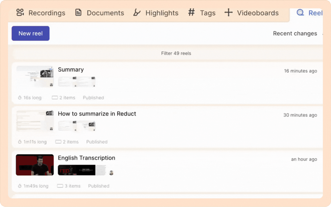The width and height of the screenshot is (331, 207).
Task: Click the stopwatch icon beside 1m11s long
Action: pyautogui.click(x=20, y=142)
